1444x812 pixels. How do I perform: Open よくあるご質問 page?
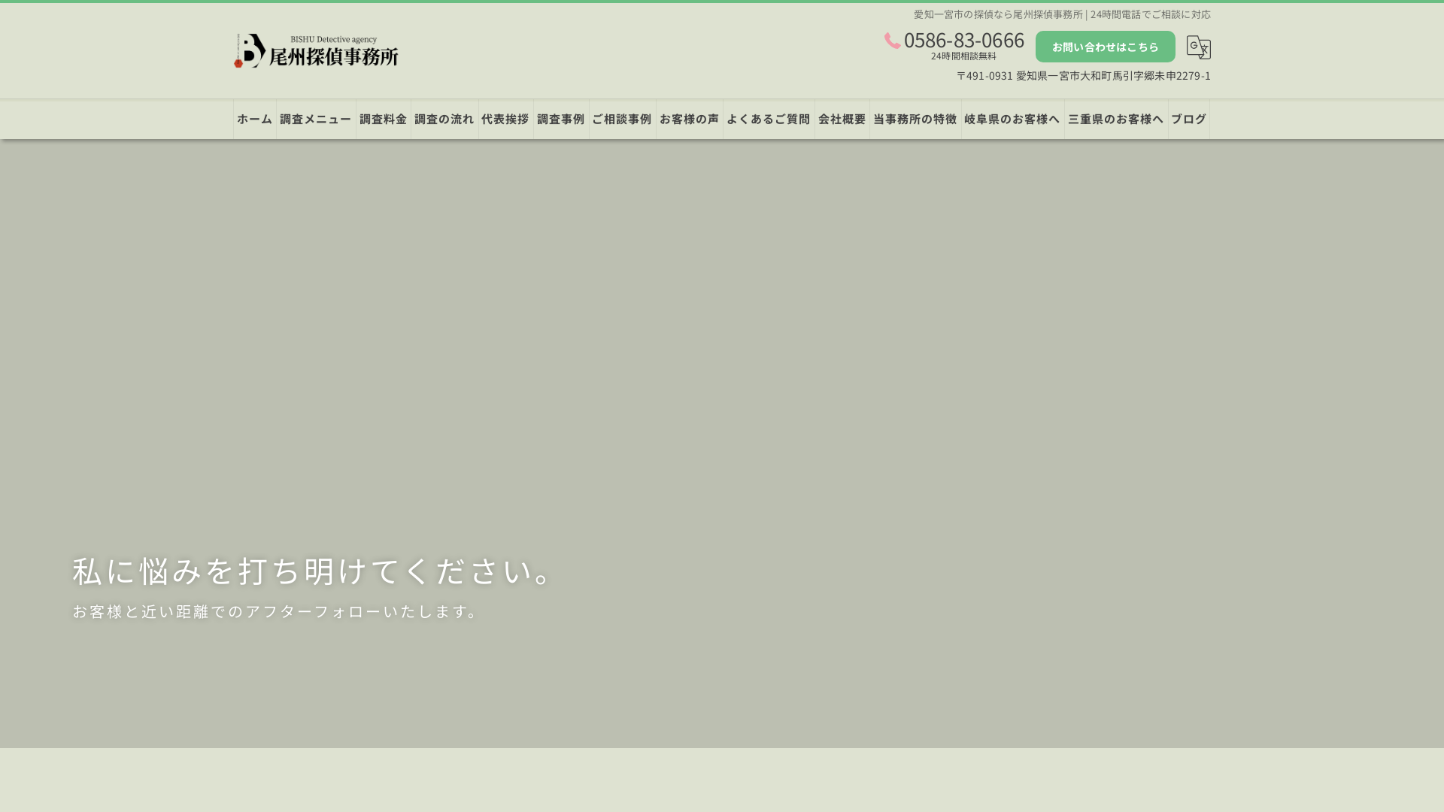[769, 120]
